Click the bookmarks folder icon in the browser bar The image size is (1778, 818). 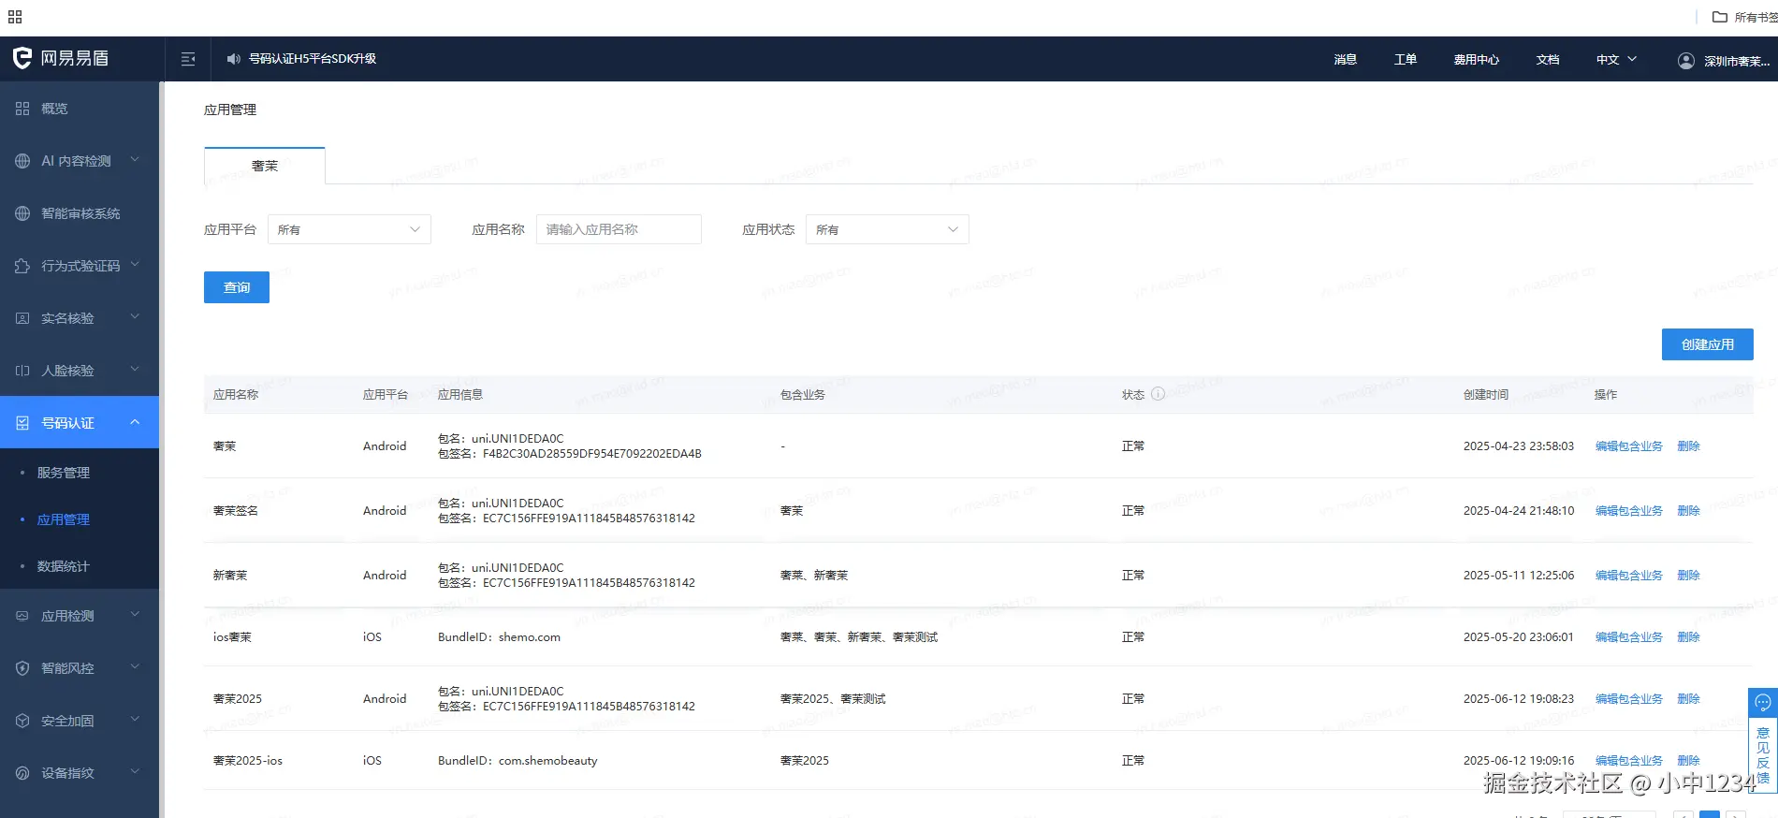pos(1720,17)
